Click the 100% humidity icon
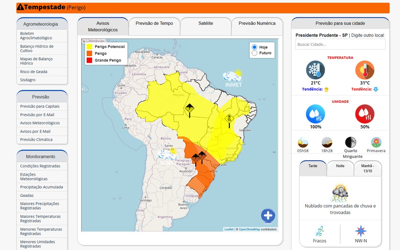400x250 pixels. pos(315,114)
